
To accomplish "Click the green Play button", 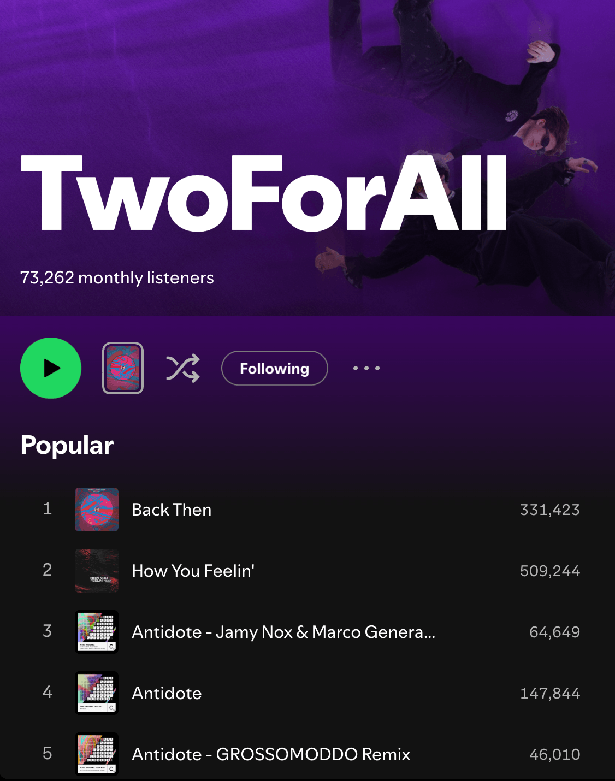I will 51,368.
